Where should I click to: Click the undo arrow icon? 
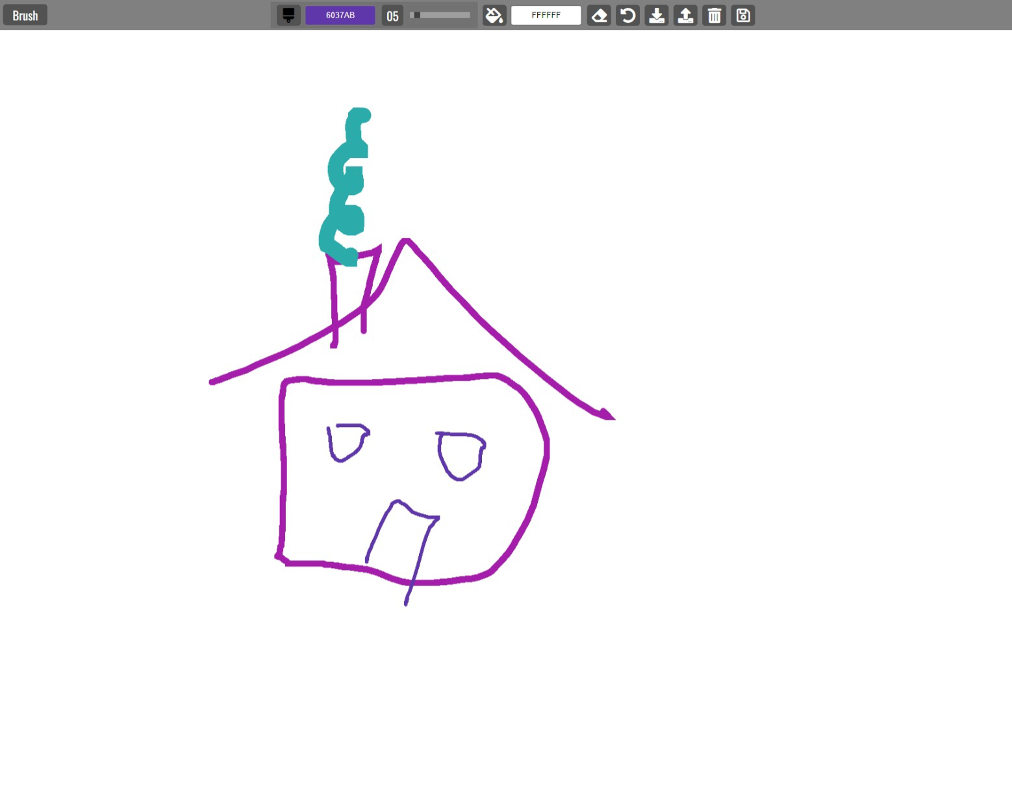[x=627, y=15]
